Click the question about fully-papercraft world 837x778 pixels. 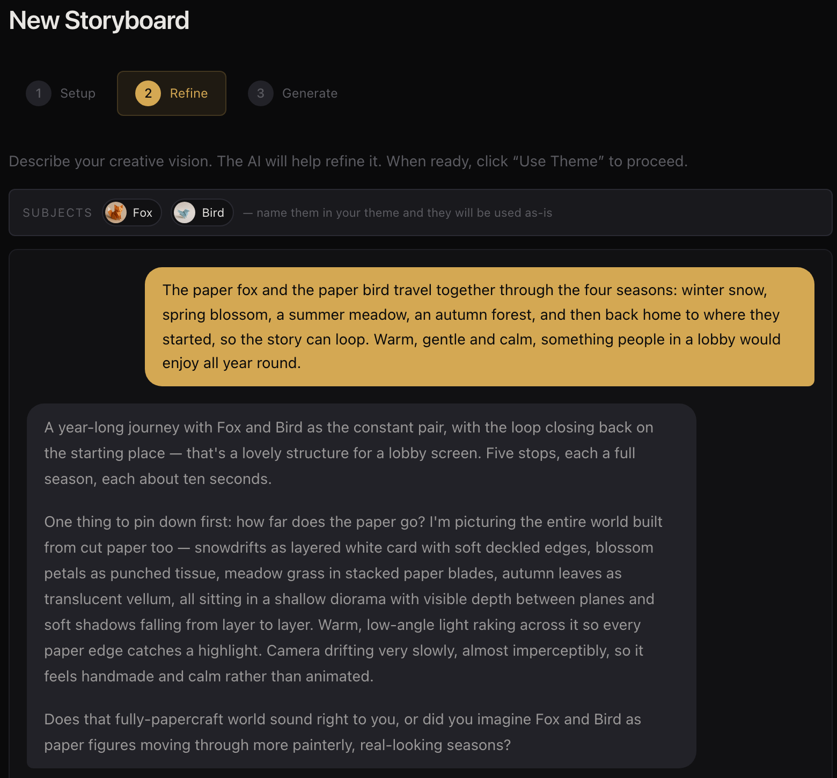click(x=342, y=732)
